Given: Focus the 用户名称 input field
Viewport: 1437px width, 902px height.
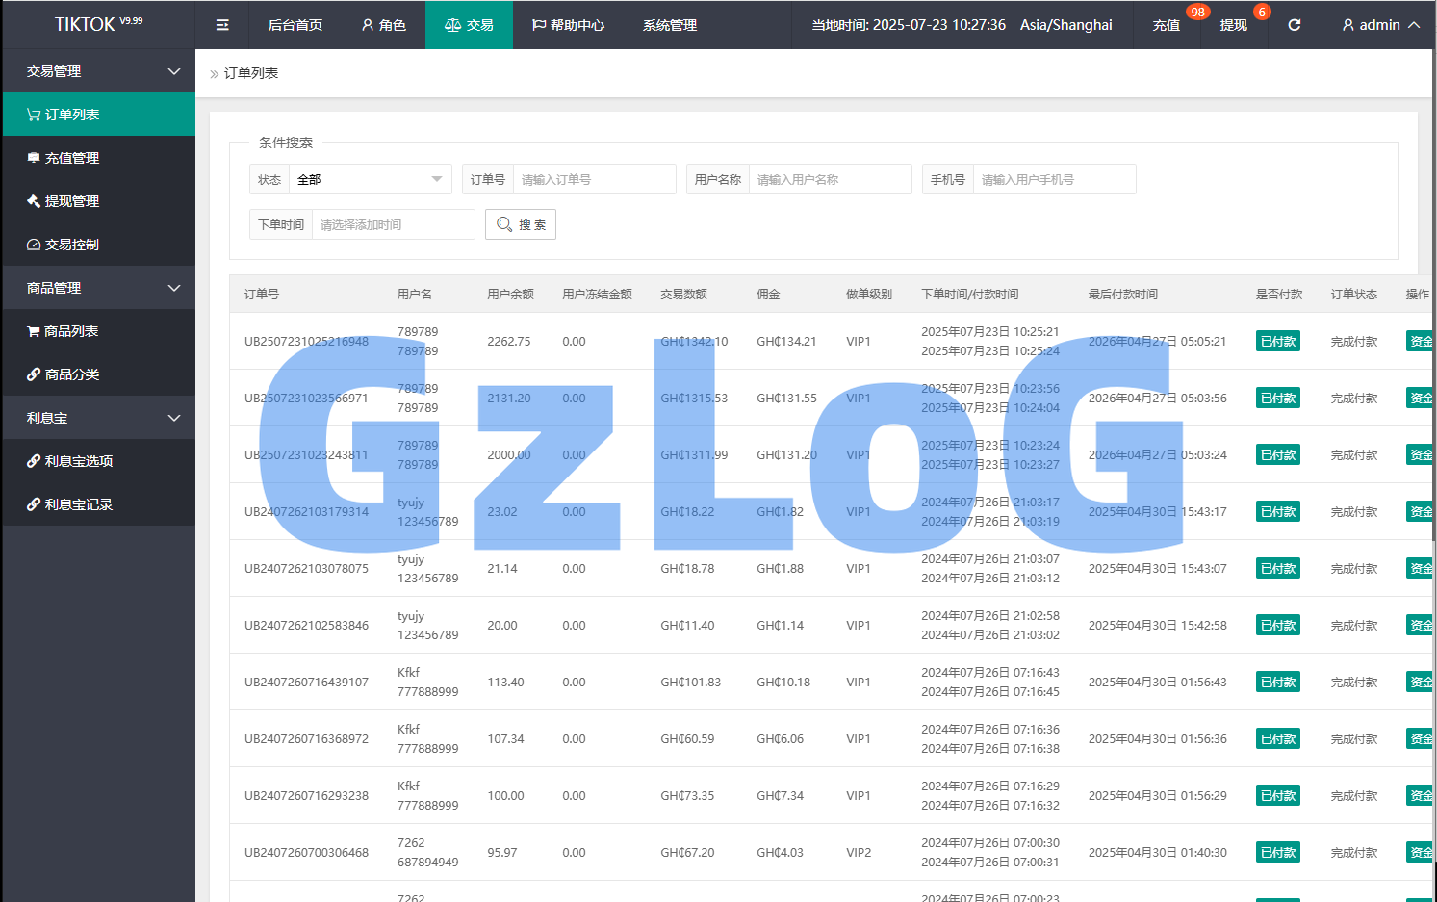Looking at the screenshot, I should [831, 180].
